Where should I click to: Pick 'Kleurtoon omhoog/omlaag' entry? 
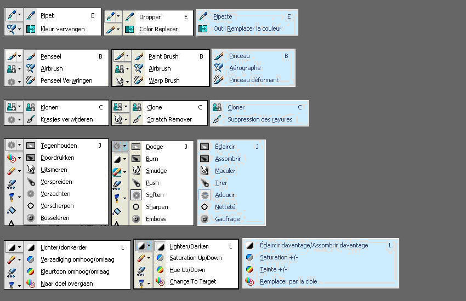point(77,271)
